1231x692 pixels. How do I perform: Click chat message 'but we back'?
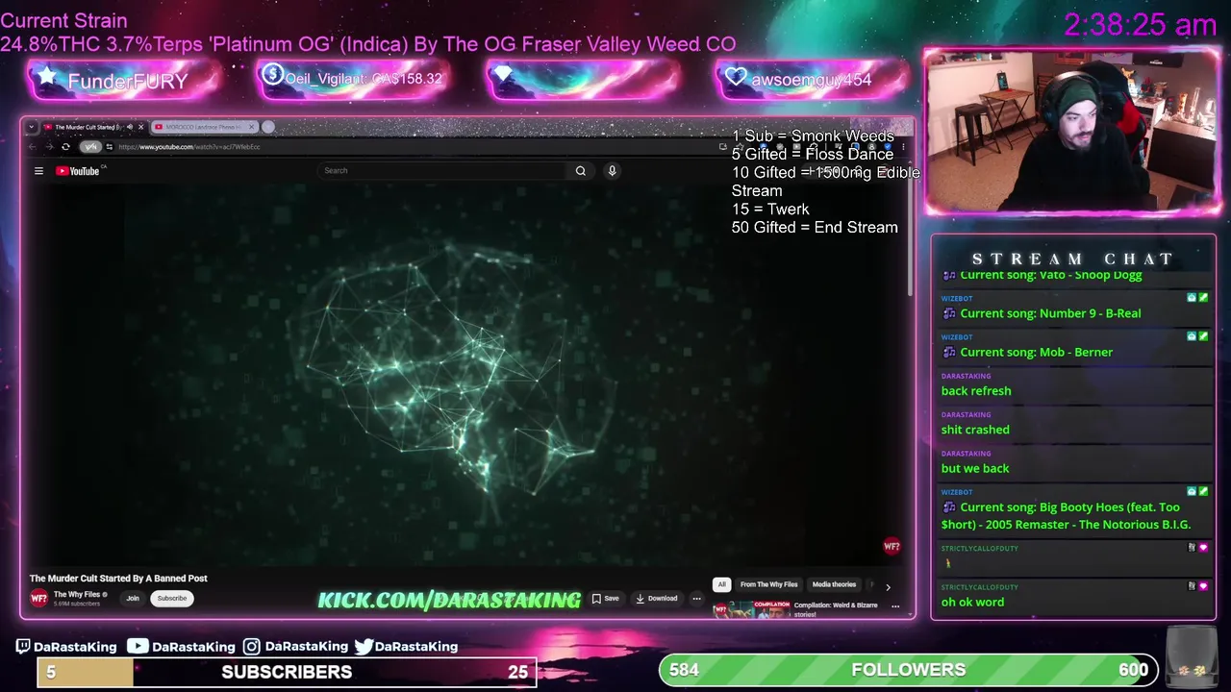(975, 468)
